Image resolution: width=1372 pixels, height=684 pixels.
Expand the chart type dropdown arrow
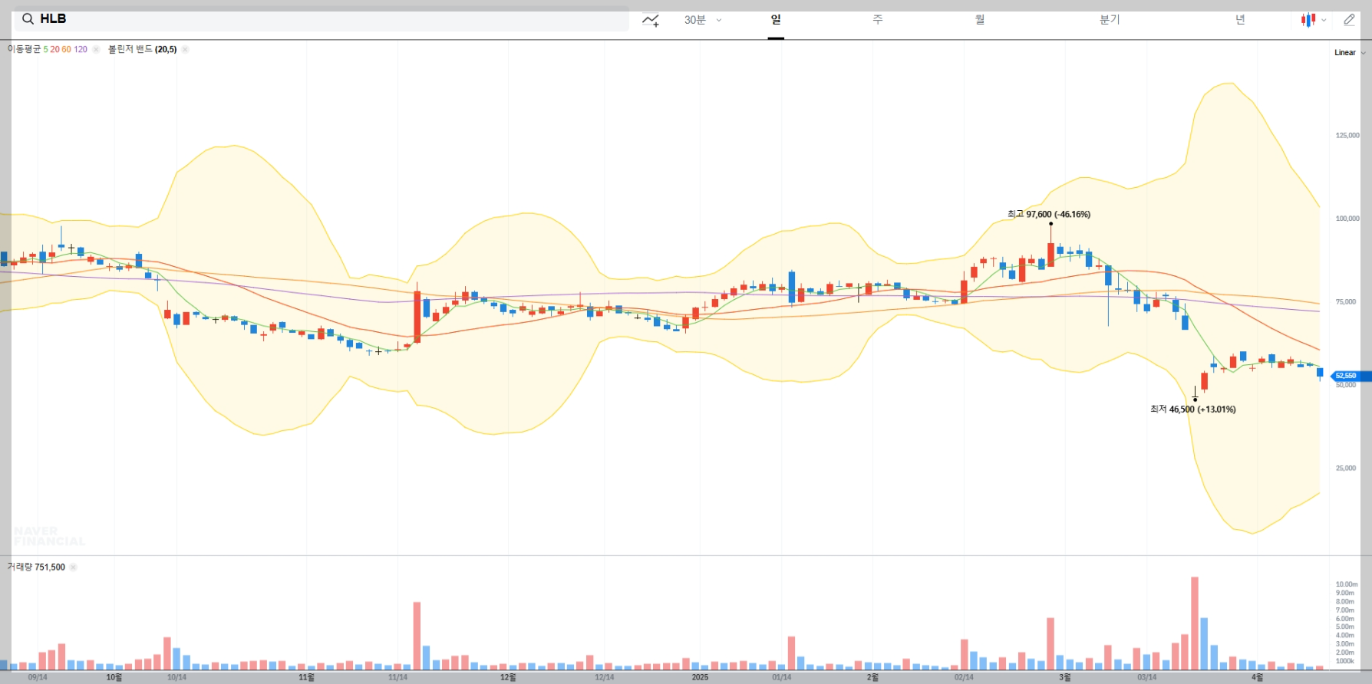(x=1324, y=21)
